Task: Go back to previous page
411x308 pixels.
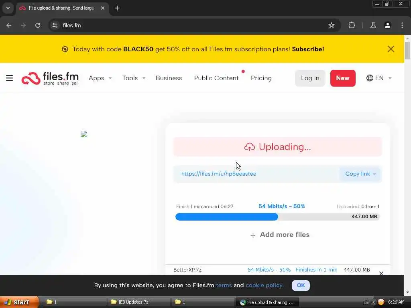Action: click(9, 25)
